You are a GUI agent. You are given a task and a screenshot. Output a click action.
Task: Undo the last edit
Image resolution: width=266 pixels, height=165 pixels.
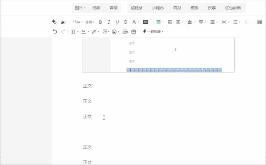(55, 32)
